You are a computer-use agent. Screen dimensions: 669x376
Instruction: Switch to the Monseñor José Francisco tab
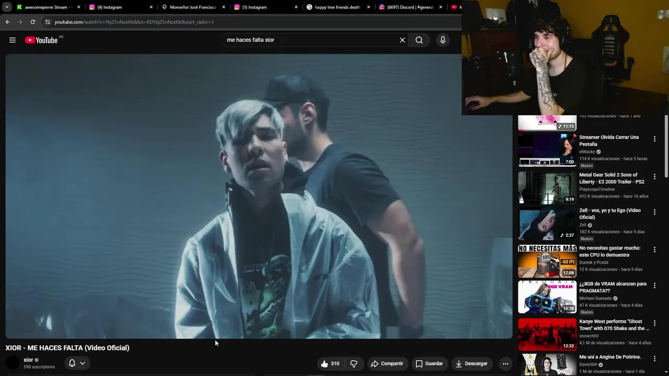(x=193, y=7)
